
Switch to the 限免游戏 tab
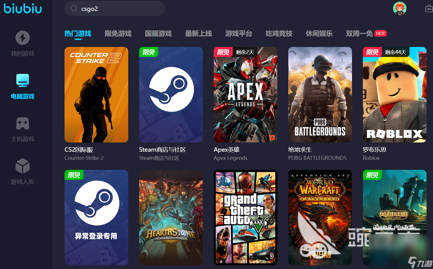(x=118, y=34)
